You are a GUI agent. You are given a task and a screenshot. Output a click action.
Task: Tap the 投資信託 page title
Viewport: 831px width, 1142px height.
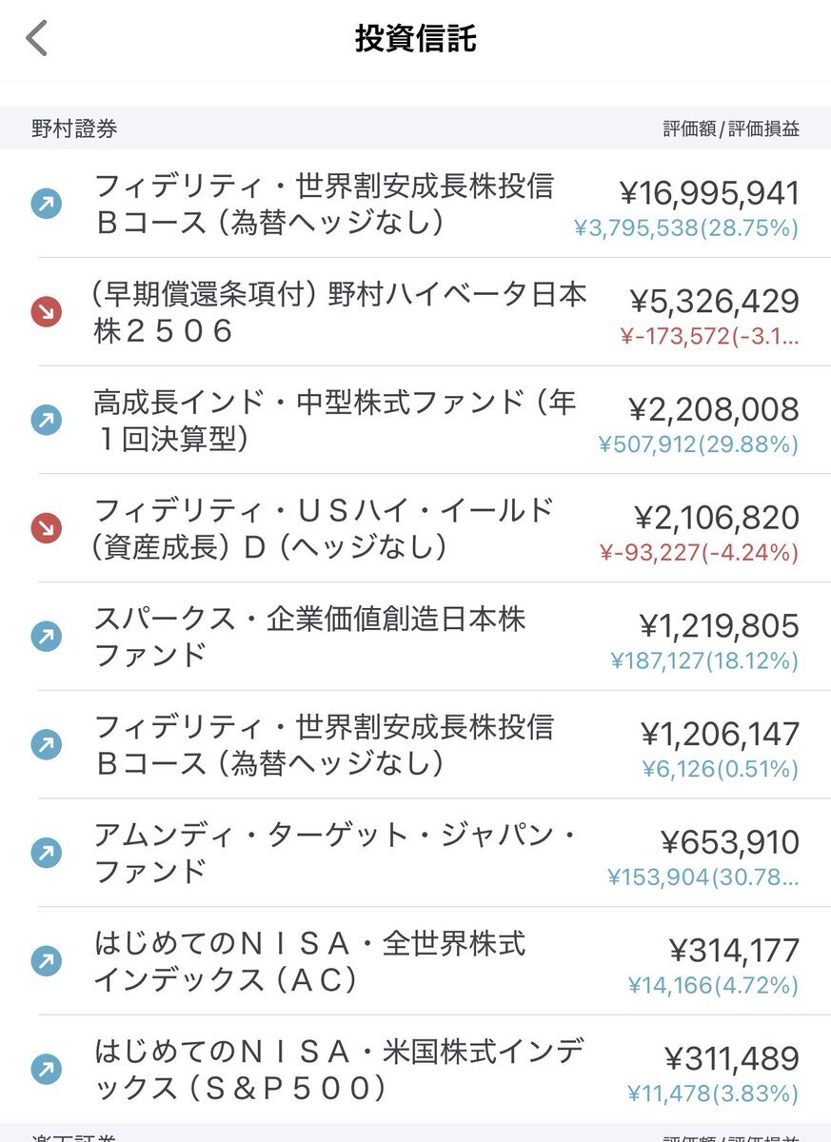point(415,38)
